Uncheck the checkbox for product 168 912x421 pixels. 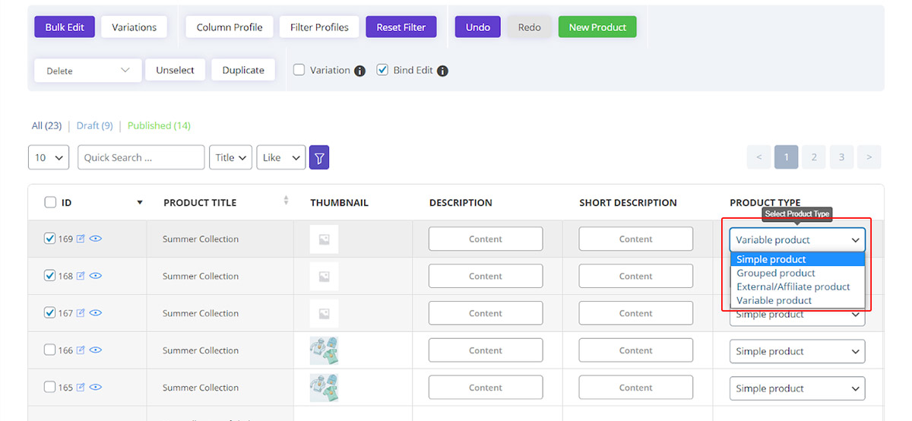click(50, 276)
